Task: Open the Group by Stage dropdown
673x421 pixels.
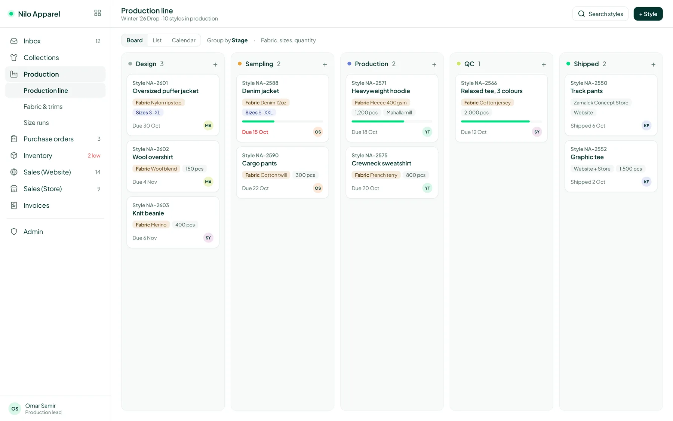Action: click(x=227, y=40)
